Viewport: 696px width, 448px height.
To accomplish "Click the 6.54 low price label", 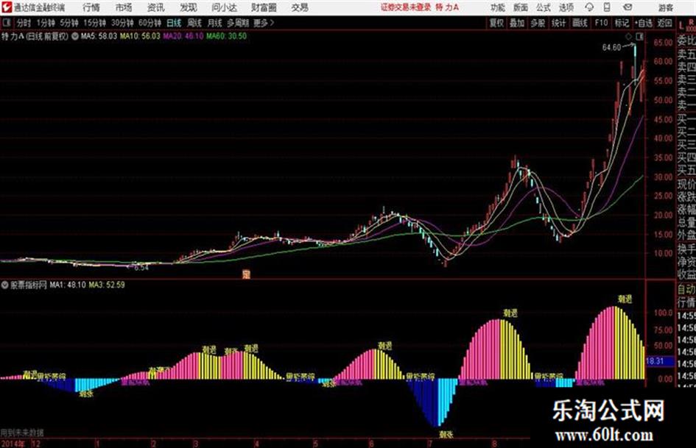I will tap(141, 268).
